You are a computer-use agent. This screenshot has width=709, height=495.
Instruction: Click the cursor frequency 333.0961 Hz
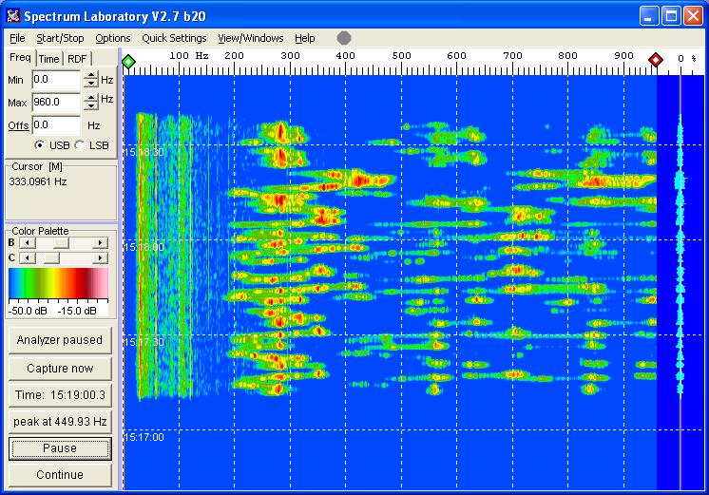click(38, 181)
